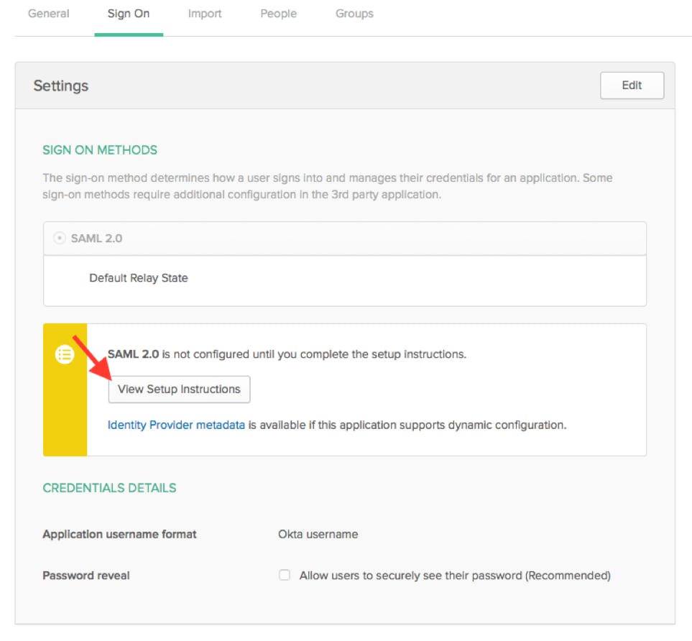Click the Application username format label
The image size is (692, 641).
pos(119,534)
